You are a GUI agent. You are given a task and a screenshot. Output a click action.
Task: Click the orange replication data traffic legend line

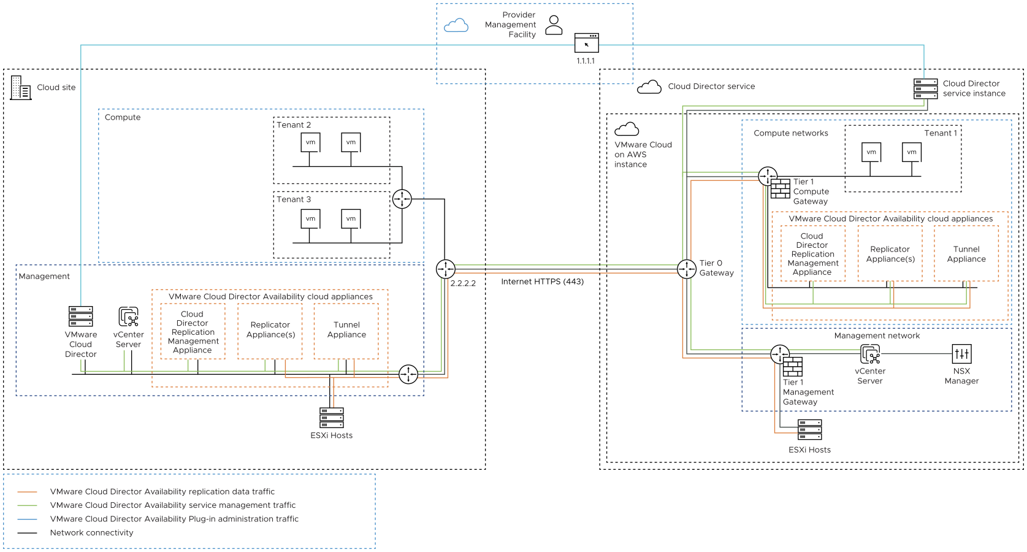click(28, 492)
